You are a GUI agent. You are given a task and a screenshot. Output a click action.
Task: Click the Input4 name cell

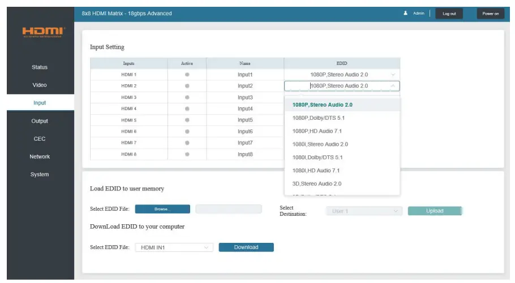(x=245, y=108)
